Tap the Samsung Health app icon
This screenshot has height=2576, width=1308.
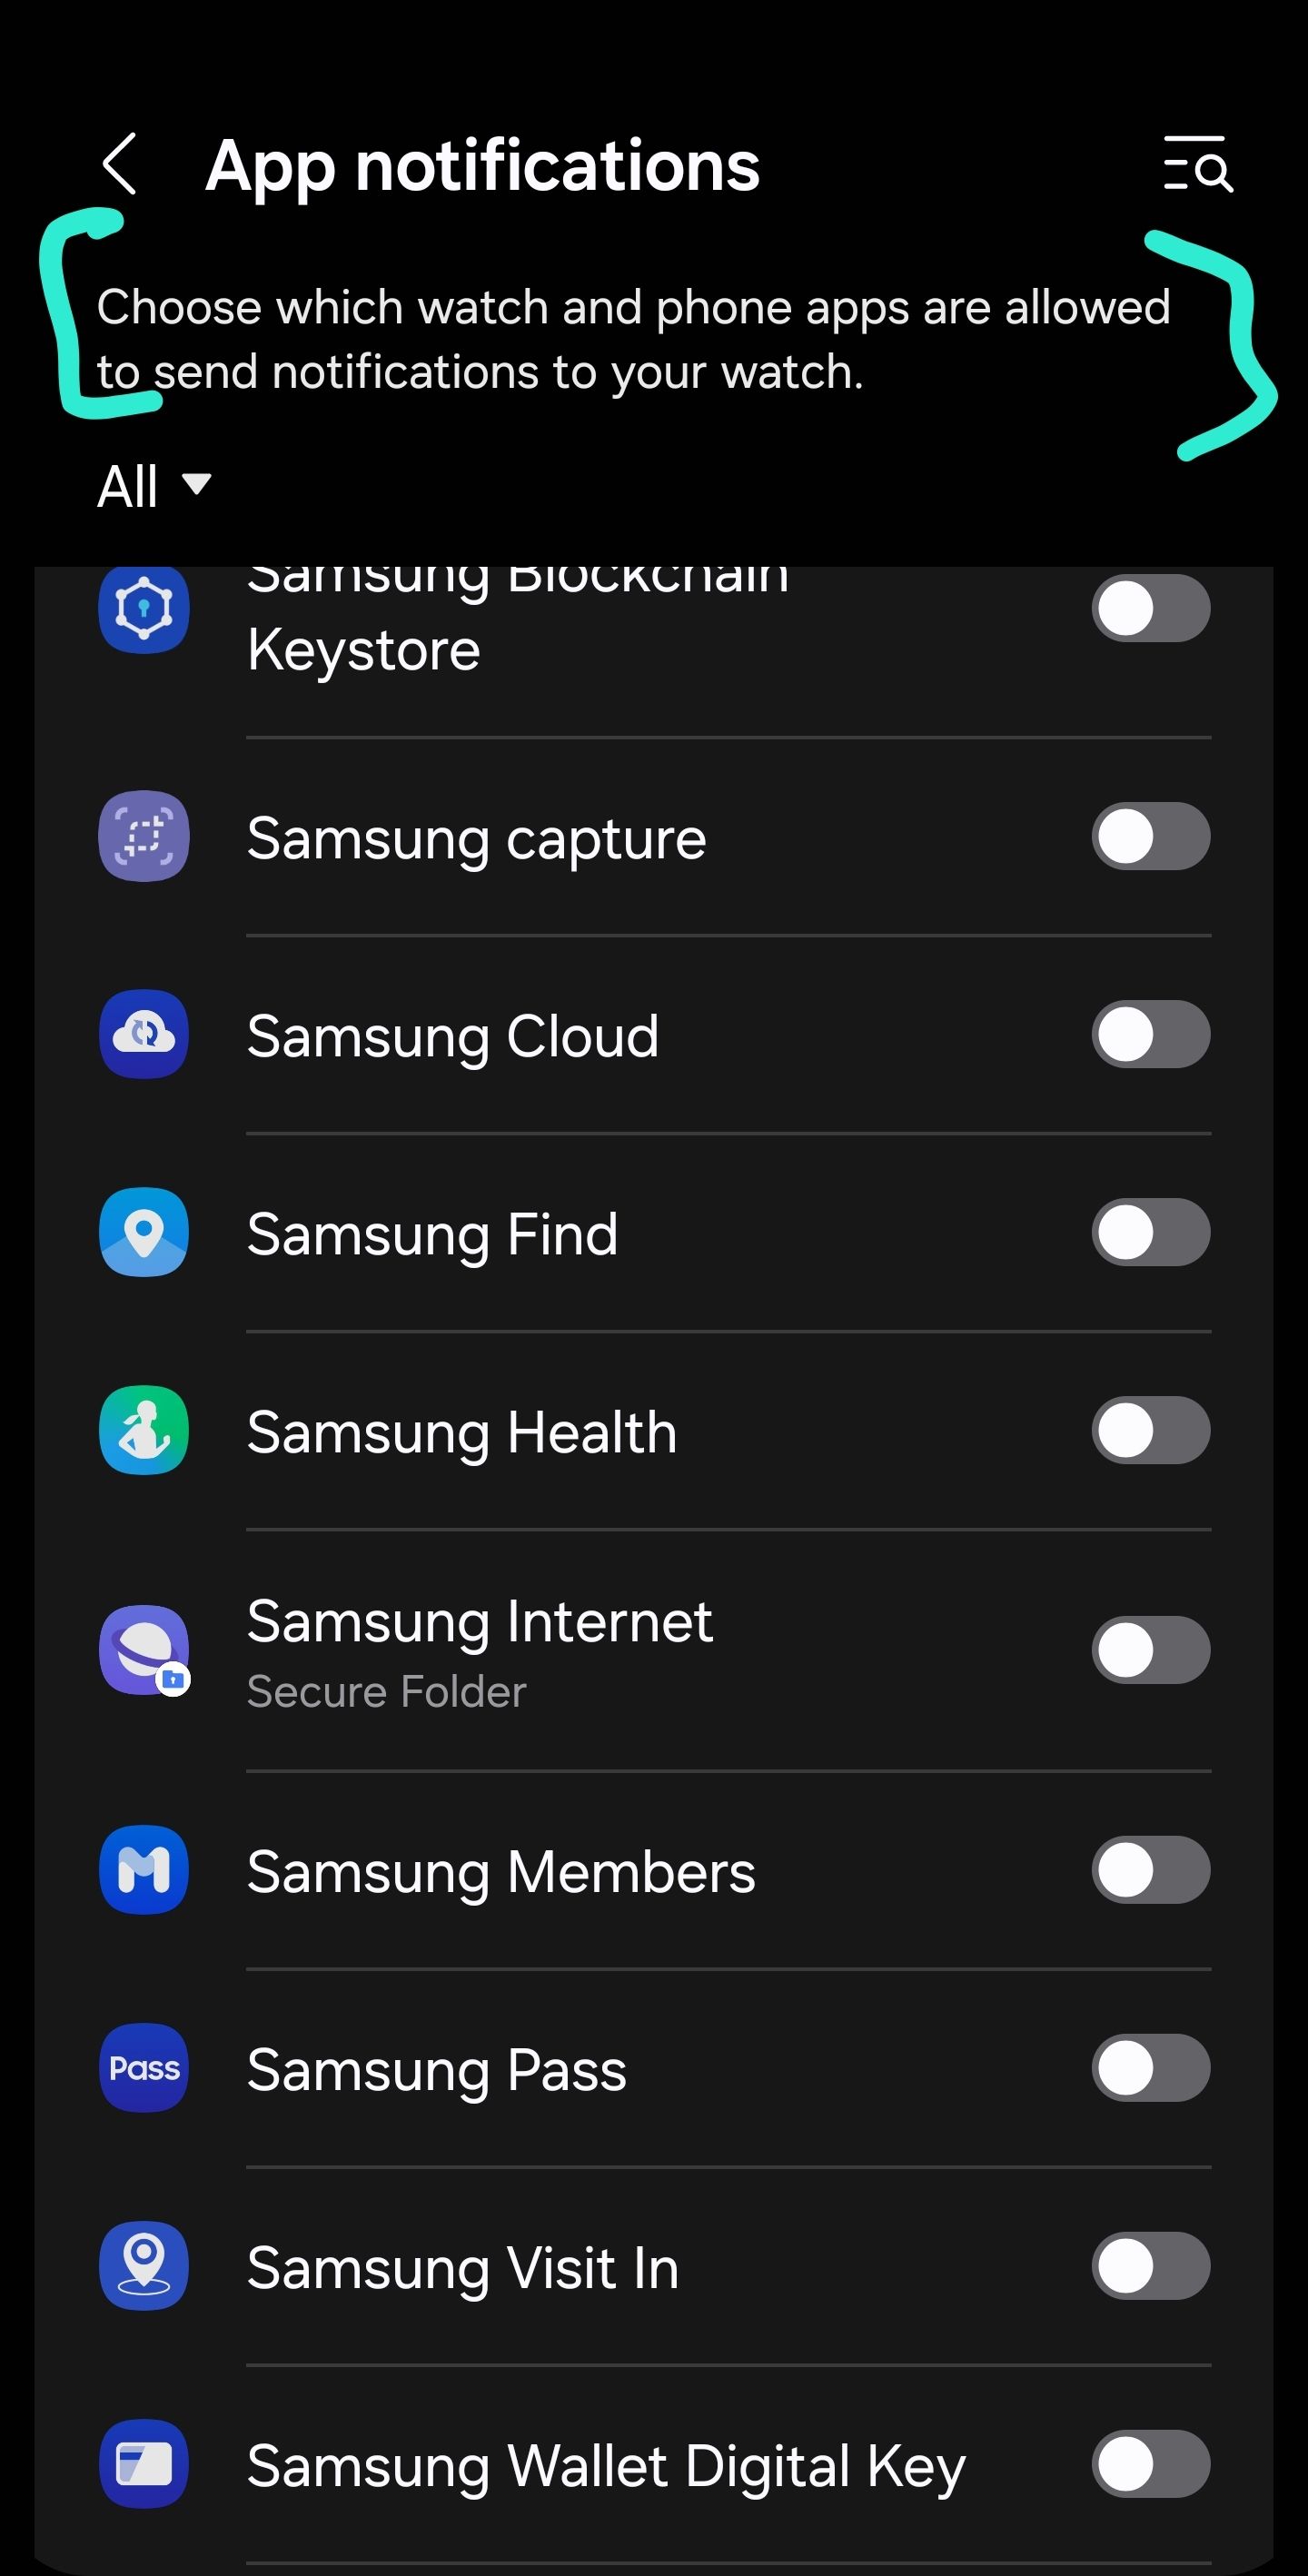pyautogui.click(x=144, y=1430)
